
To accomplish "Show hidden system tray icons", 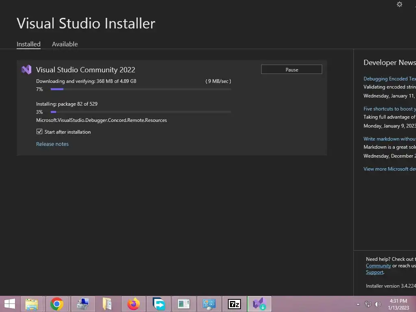I will point(358,304).
